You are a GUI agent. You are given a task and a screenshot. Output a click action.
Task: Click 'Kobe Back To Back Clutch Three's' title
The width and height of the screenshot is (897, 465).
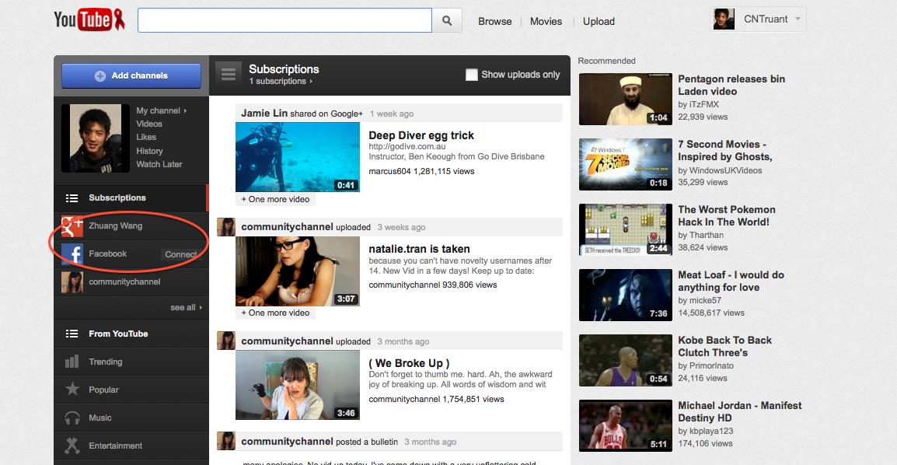pos(724,346)
